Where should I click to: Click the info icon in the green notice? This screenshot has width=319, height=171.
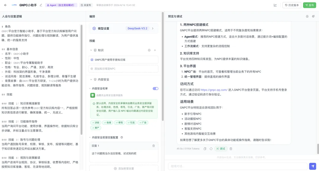(x=94, y=103)
